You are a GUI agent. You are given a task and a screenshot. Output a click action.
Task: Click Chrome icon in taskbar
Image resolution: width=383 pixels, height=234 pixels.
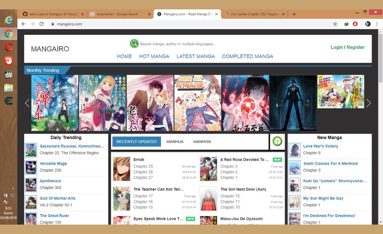click(x=9, y=34)
